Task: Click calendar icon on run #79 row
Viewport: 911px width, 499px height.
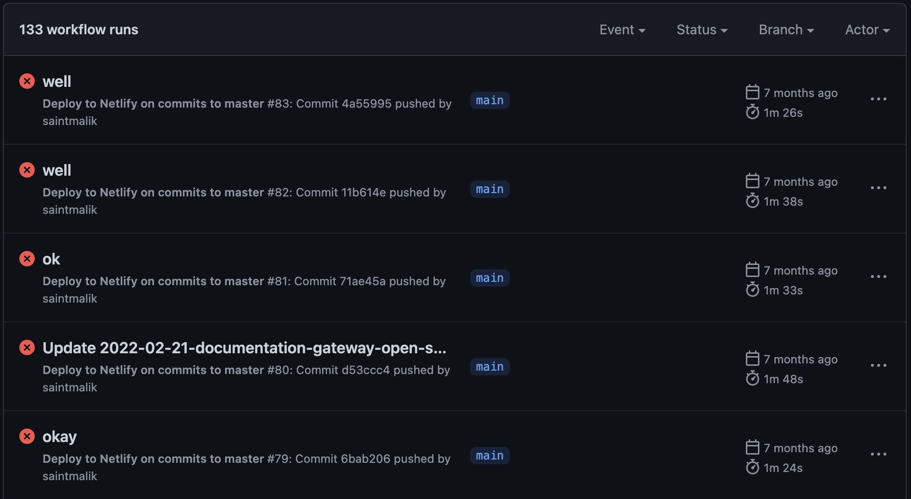Action: coord(753,447)
